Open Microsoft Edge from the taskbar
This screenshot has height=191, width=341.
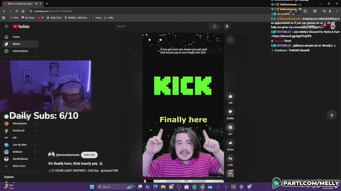pos(155,187)
